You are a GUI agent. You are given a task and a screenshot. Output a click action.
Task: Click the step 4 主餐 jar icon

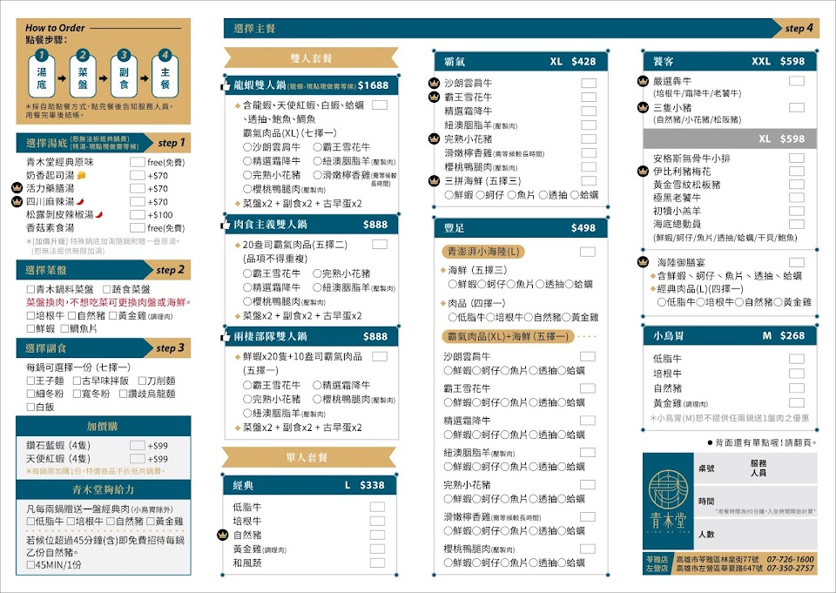coord(165,74)
